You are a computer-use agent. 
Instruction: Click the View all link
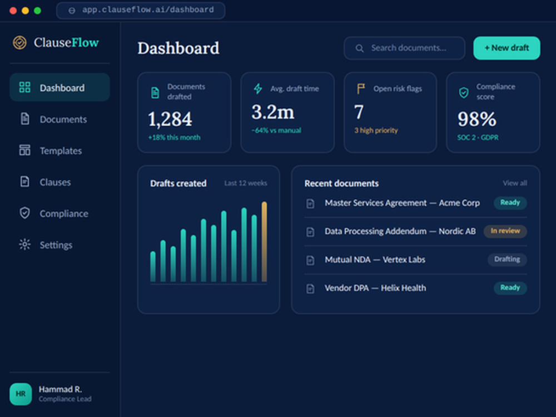point(515,183)
